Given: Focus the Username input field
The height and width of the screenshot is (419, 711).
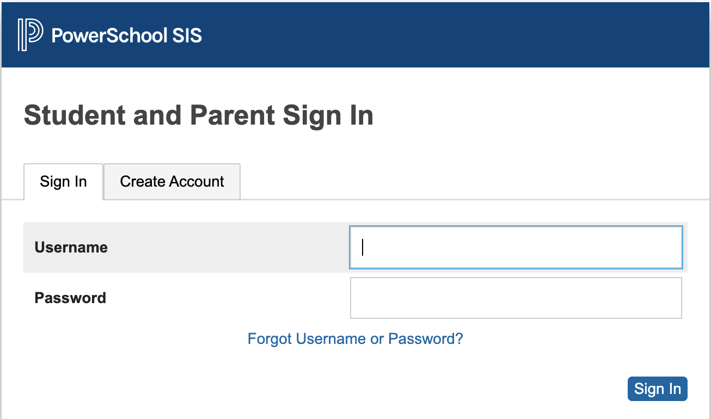Looking at the screenshot, I should point(516,248).
